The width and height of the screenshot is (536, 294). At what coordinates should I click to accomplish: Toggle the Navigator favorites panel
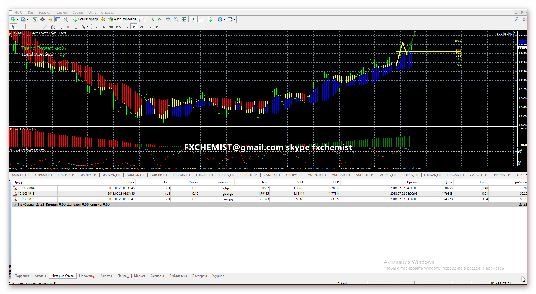50,19
